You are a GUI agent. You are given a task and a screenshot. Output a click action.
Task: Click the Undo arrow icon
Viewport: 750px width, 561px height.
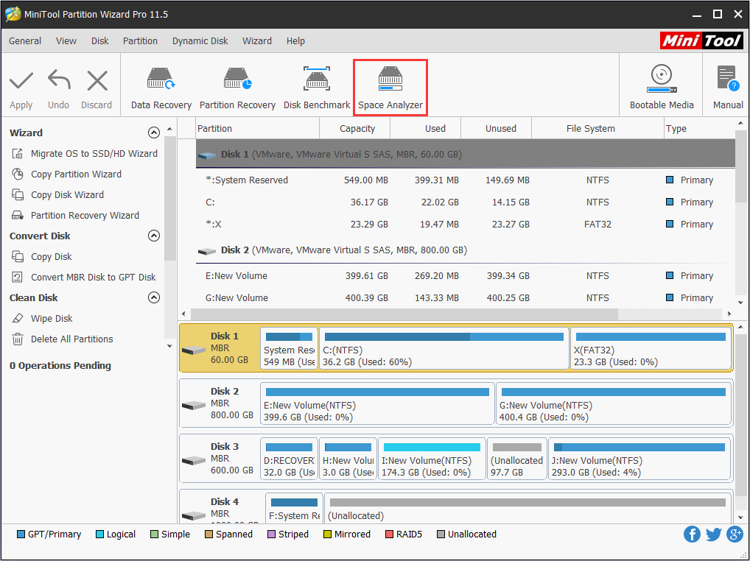(59, 80)
